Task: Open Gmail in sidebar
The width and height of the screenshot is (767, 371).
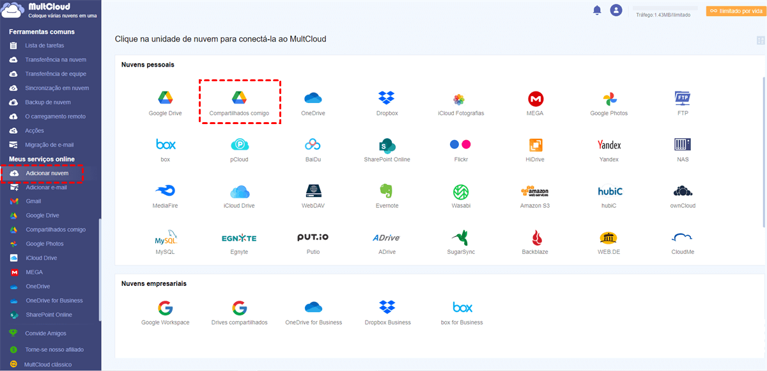Action: pyautogui.click(x=34, y=201)
